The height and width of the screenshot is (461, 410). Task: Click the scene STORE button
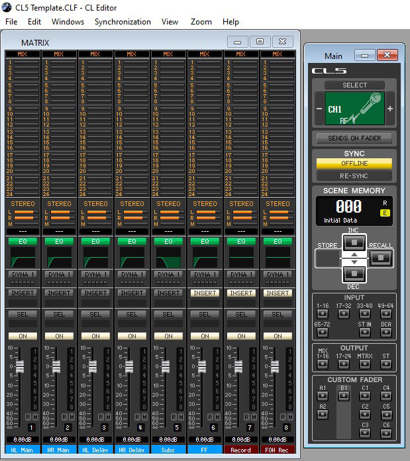[327, 258]
